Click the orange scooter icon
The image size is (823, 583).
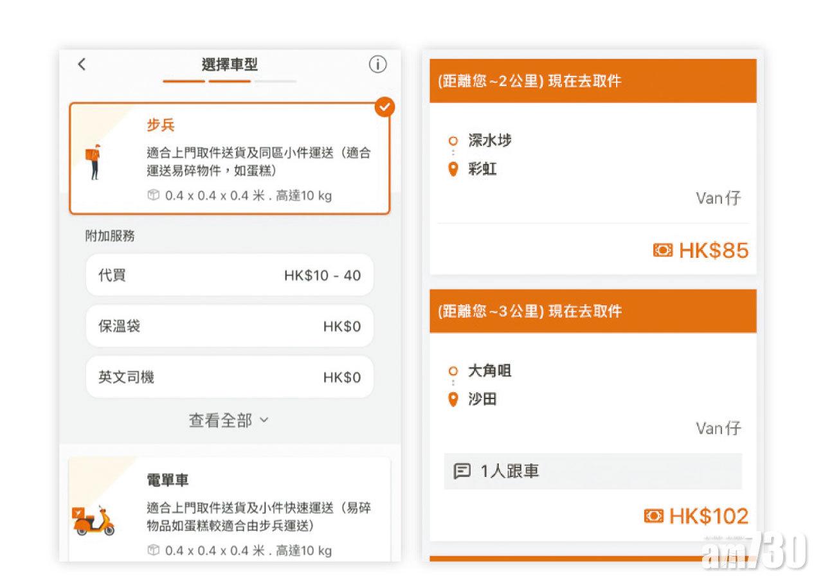(94, 519)
